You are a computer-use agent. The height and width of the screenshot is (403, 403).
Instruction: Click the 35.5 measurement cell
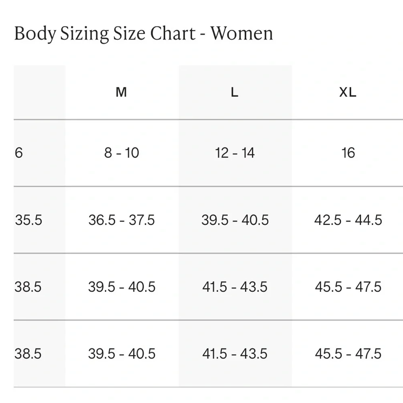[28, 220]
